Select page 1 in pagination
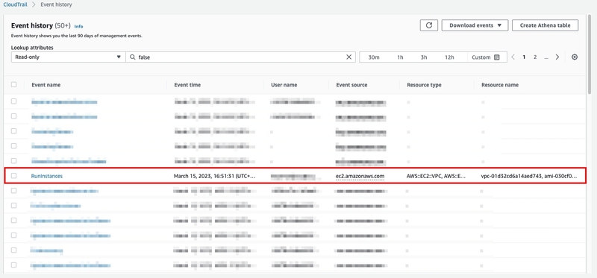Screen dimensions: 597x278 tap(525, 57)
